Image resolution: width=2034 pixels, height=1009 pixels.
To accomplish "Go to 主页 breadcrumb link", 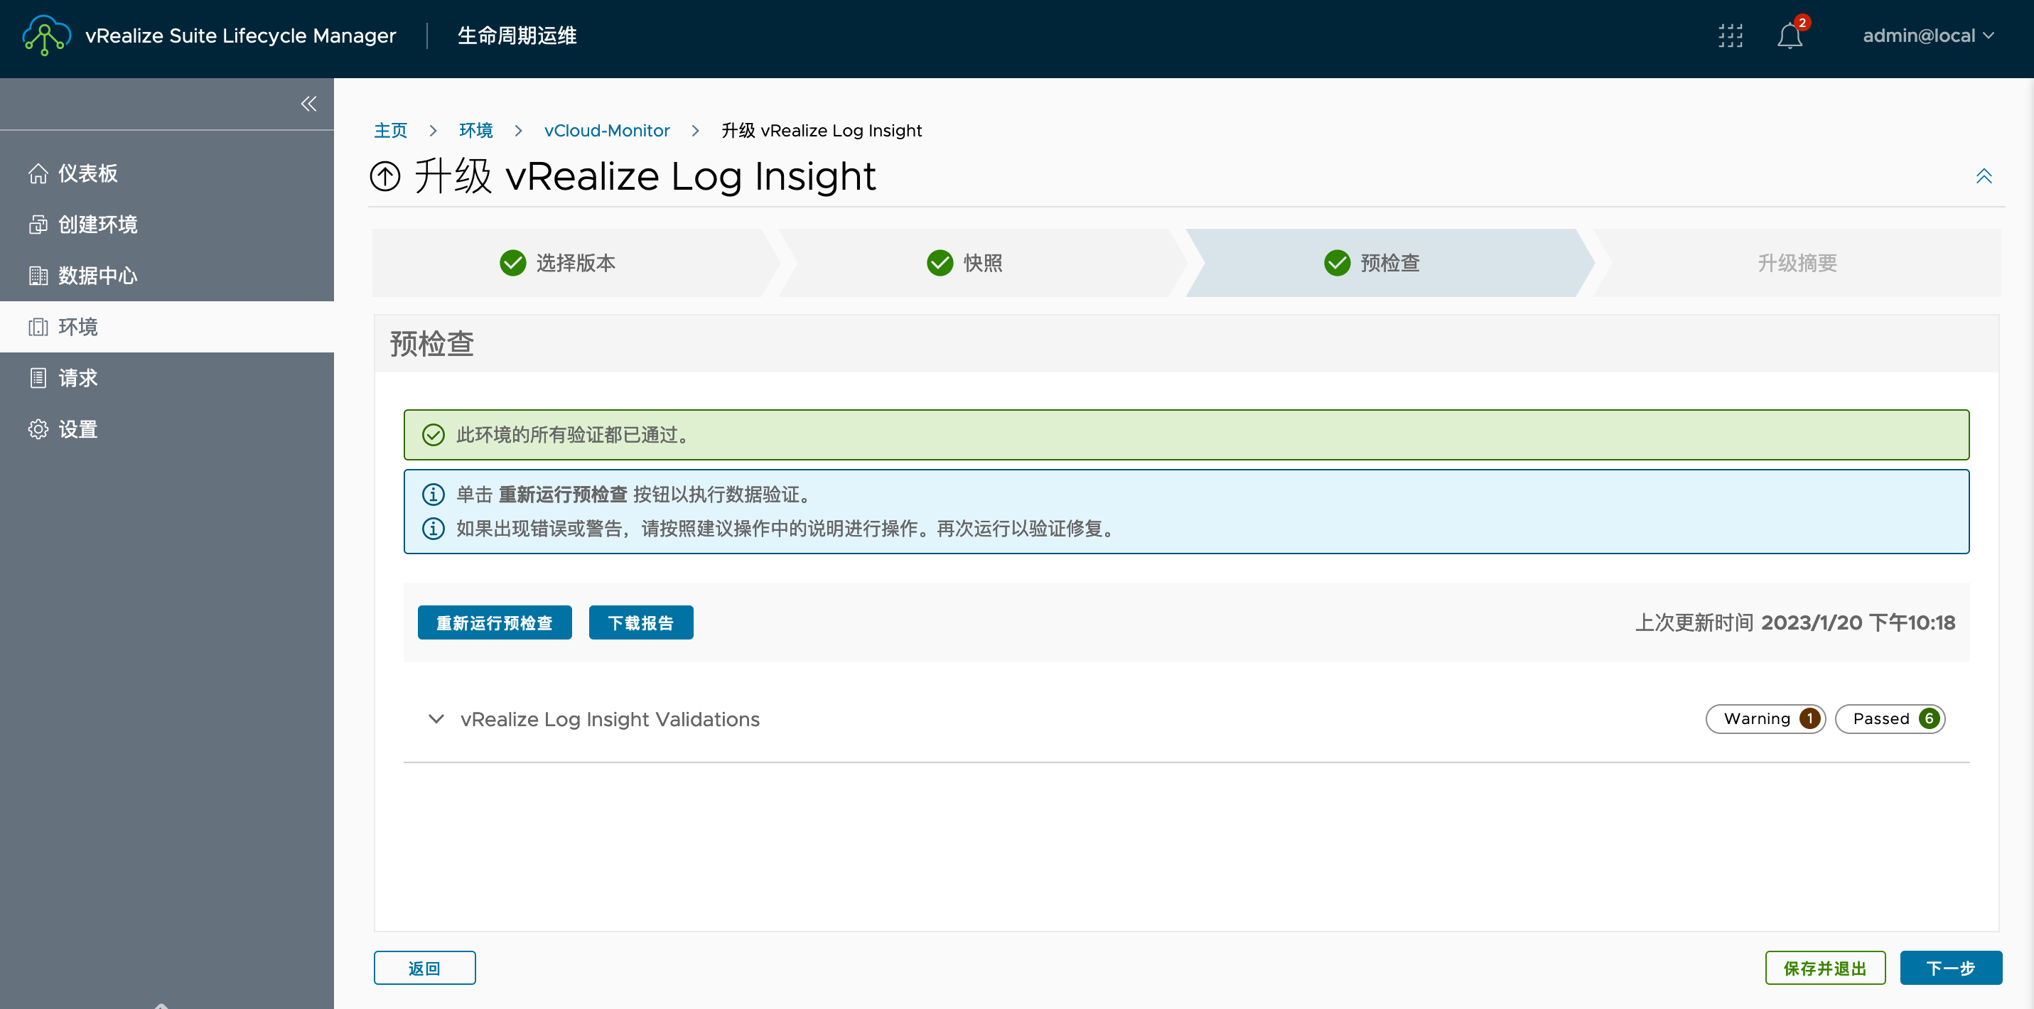I will [x=390, y=130].
